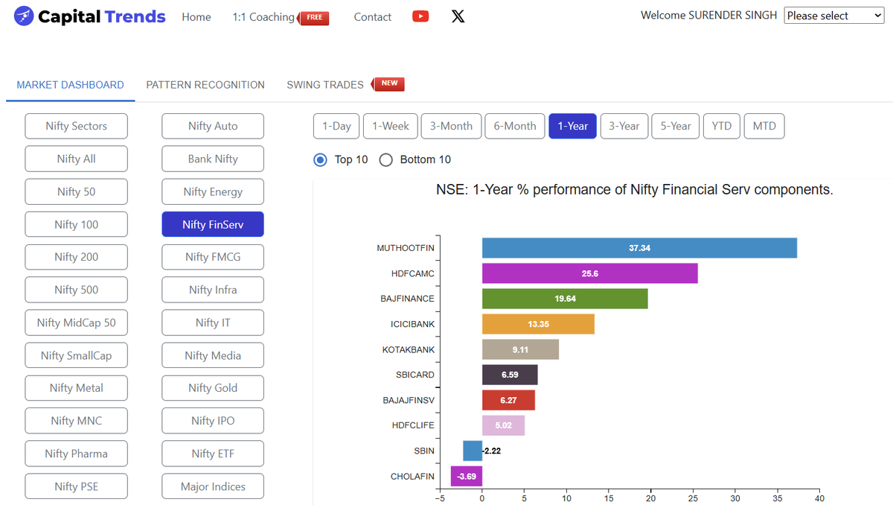Choose Nifty 100 button
The height and width of the screenshot is (505, 893).
[x=76, y=224]
